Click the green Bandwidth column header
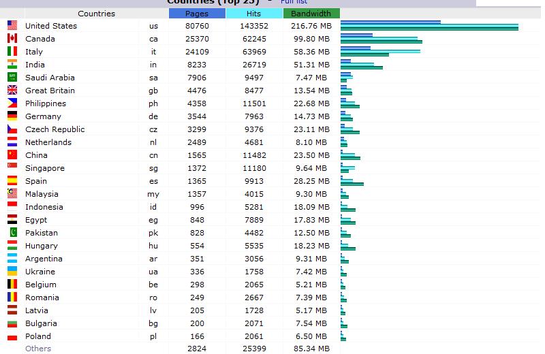This screenshot has width=545, height=354. pyautogui.click(x=311, y=14)
